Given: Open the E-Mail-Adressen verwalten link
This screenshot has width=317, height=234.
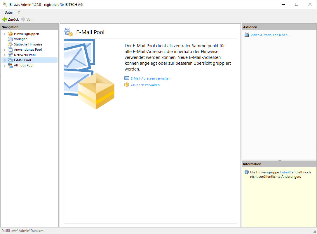Looking at the screenshot, I should (150, 78).
